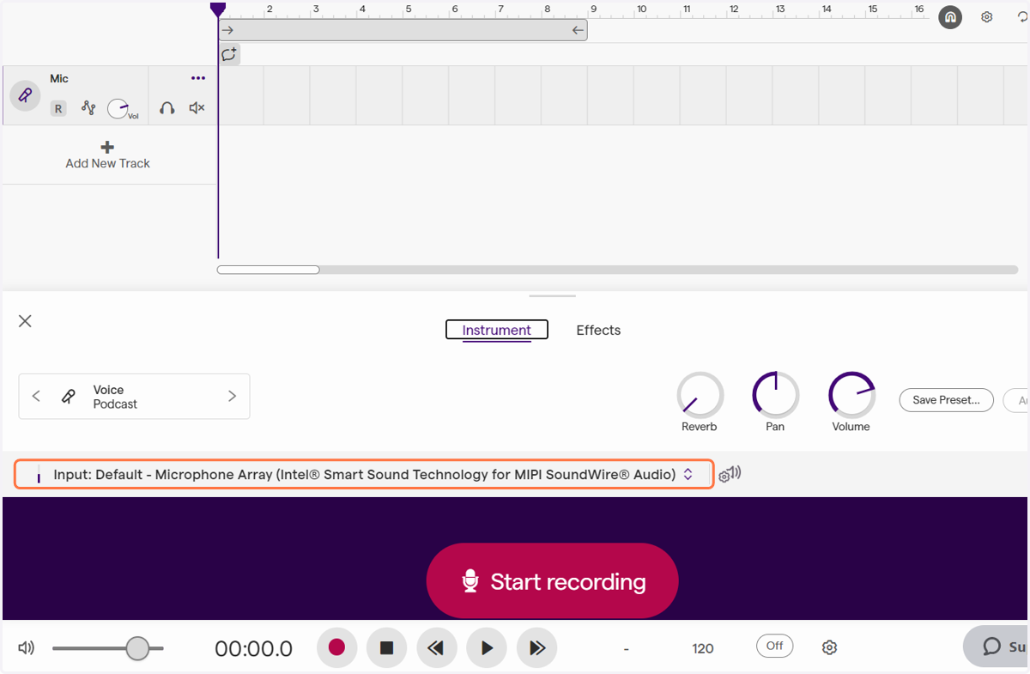Open timeline settings gear at top right

coord(987,17)
